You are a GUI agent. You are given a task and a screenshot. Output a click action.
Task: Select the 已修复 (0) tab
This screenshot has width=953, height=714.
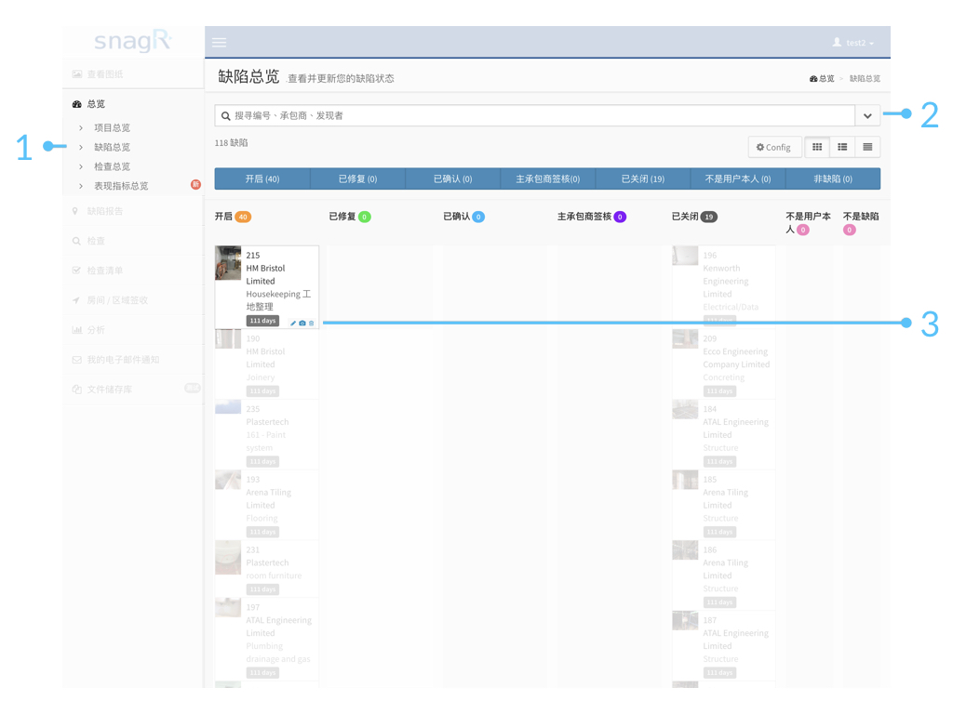(357, 178)
